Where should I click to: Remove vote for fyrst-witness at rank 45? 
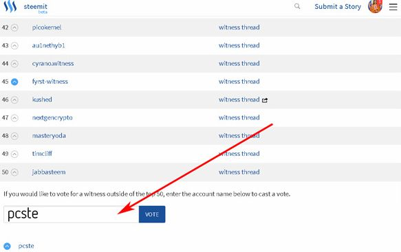point(14,82)
